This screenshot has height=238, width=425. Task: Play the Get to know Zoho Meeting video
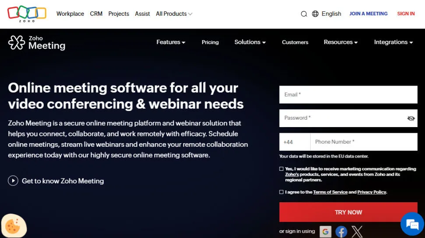pos(13,181)
